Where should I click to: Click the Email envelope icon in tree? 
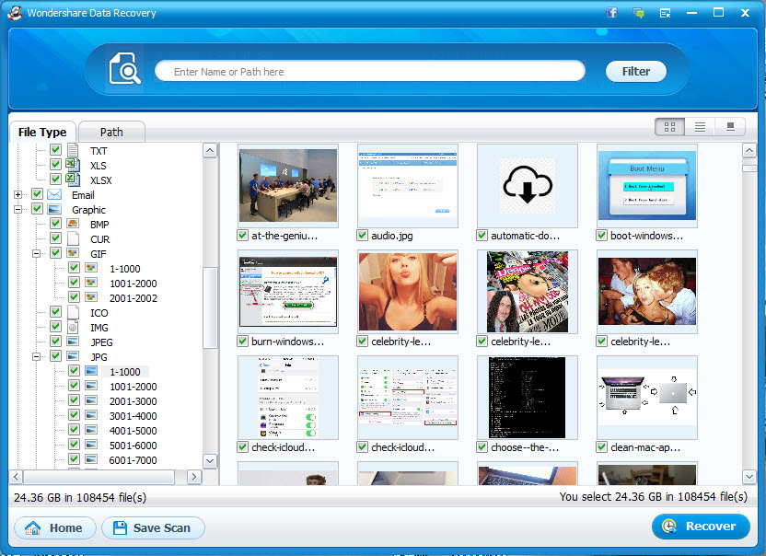click(54, 194)
